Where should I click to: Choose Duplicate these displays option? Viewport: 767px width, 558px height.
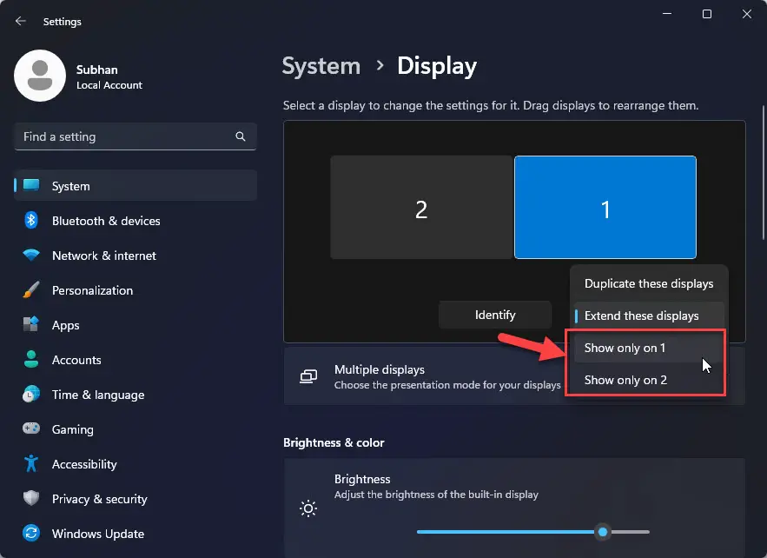click(649, 283)
